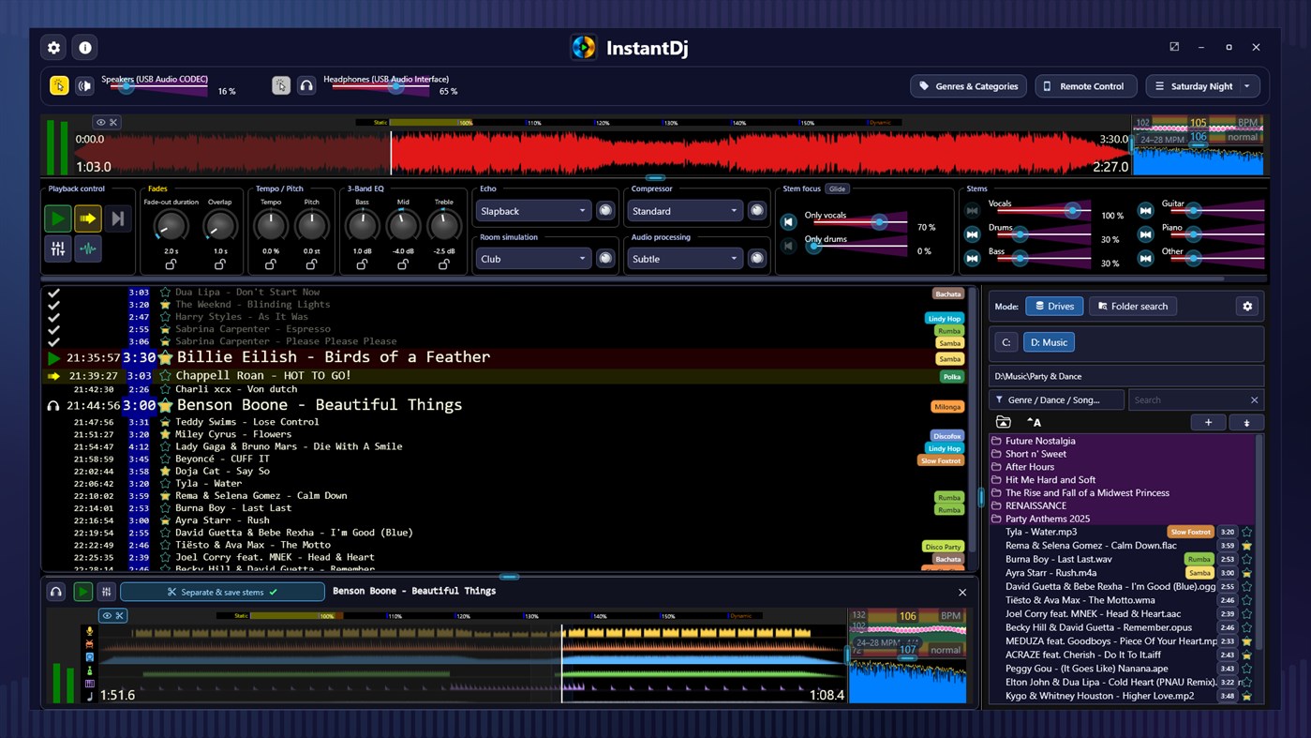Click the plus button in the file browser
The image size is (1311, 738).
click(x=1208, y=422)
